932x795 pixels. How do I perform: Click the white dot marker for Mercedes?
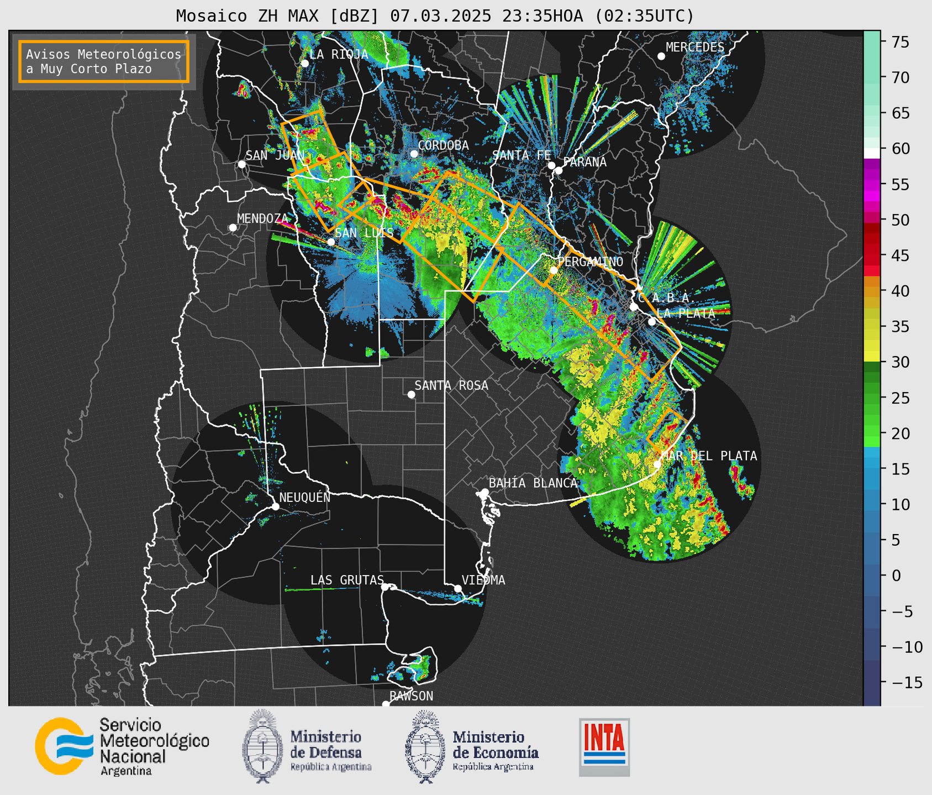(x=661, y=56)
